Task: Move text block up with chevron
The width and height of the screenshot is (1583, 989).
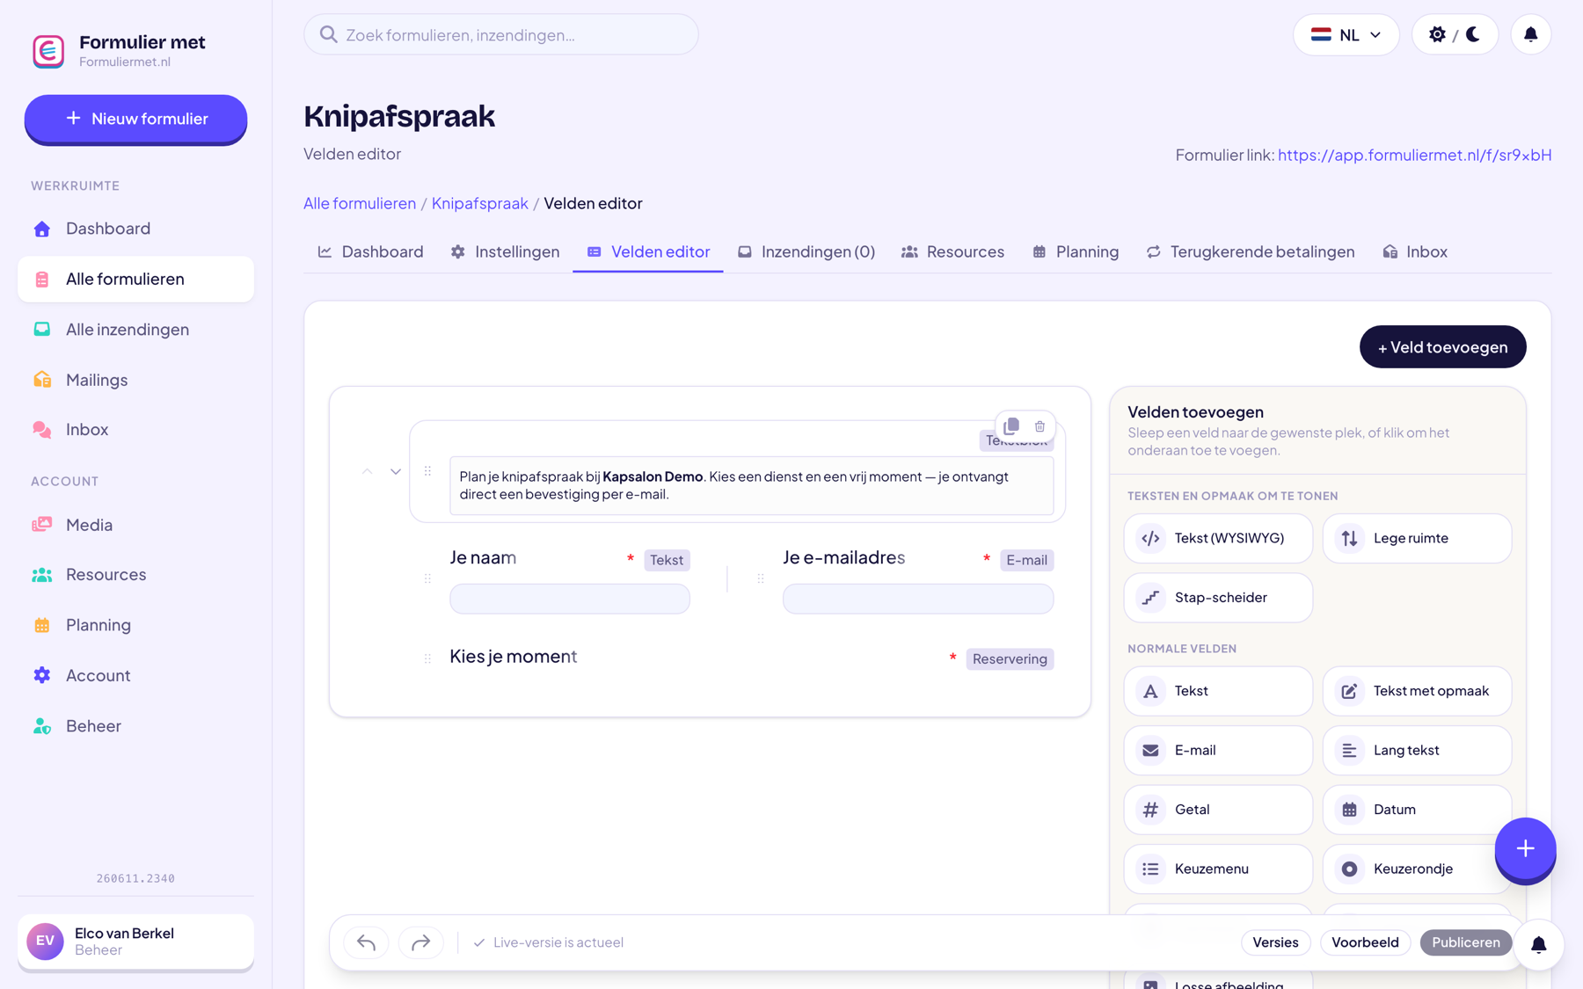Action: point(367,472)
